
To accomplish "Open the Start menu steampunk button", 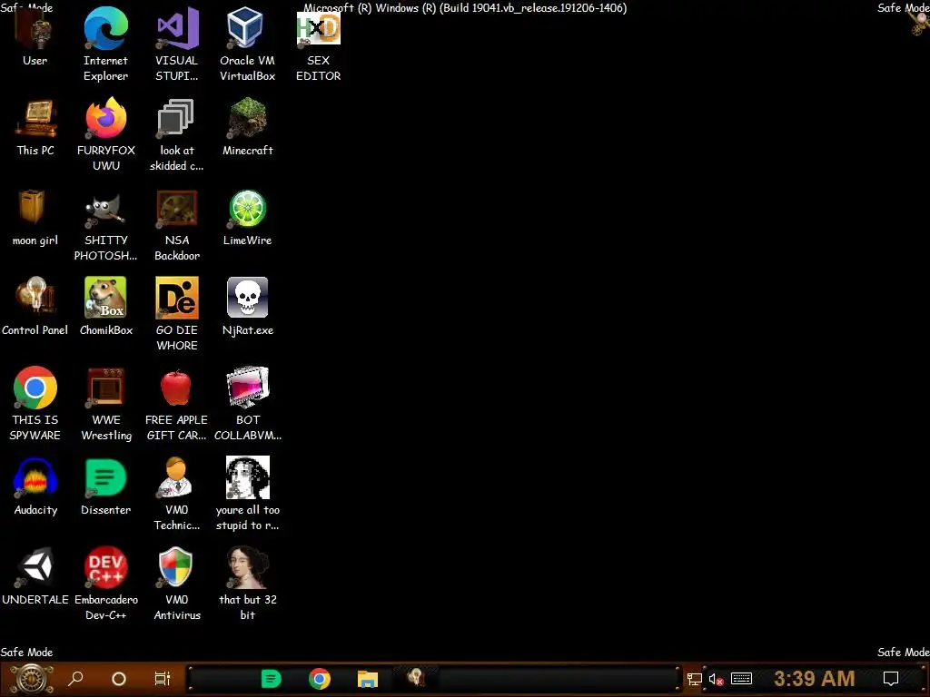I will coord(32,679).
